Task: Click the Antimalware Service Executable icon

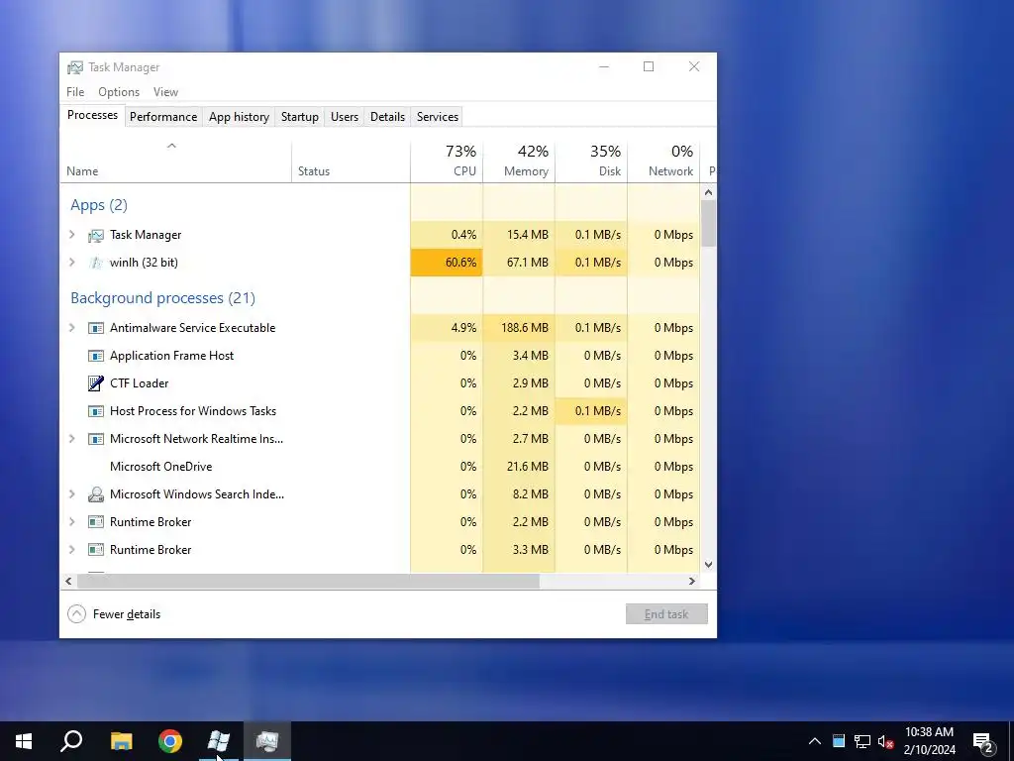Action: (x=96, y=328)
